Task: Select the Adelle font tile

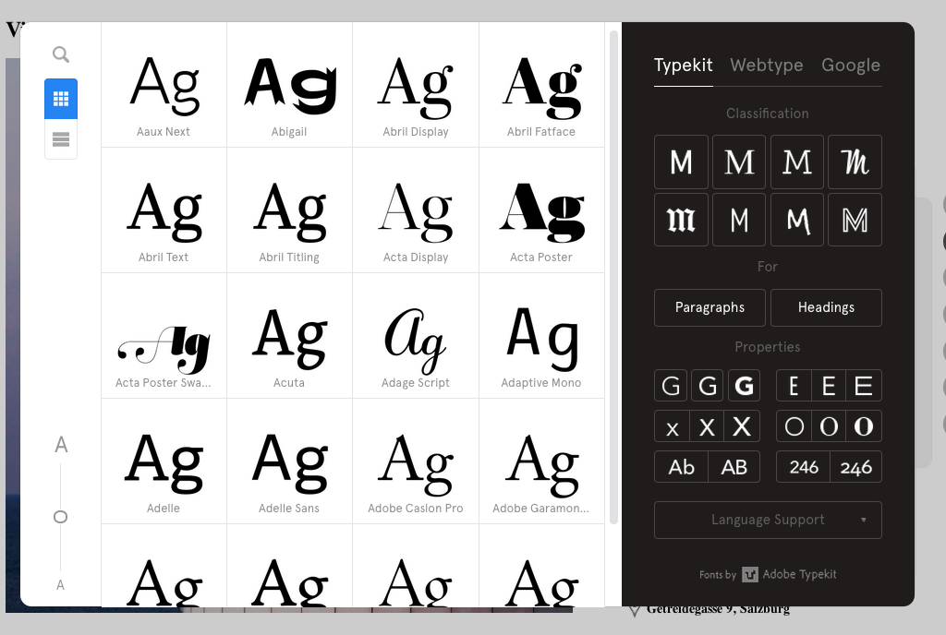Action: click(164, 461)
